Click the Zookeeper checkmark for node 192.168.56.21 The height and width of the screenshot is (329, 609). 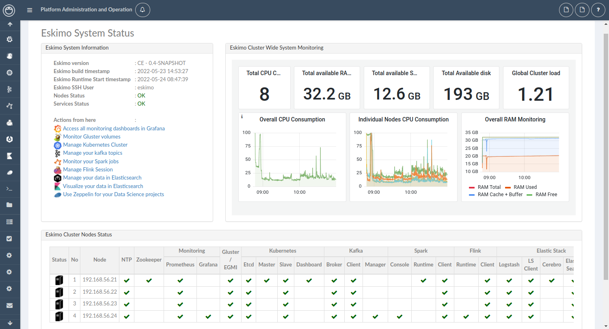(x=149, y=280)
